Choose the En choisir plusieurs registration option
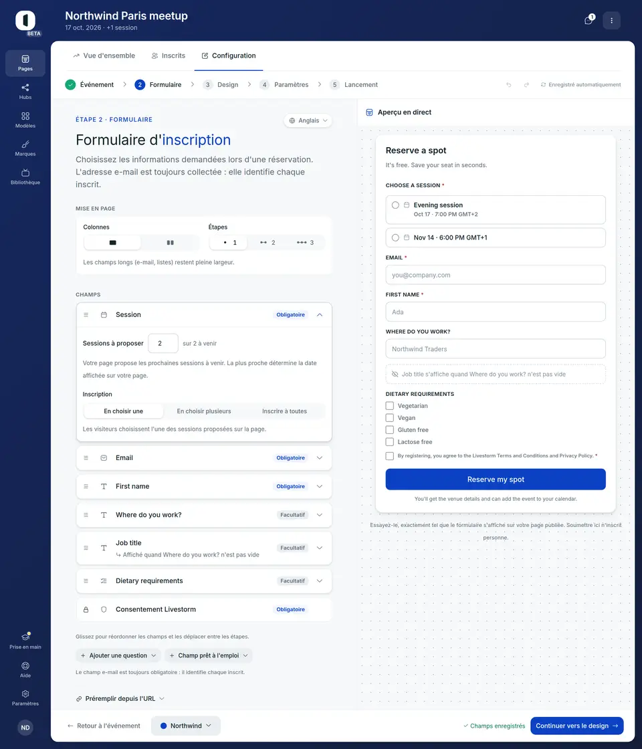The height and width of the screenshot is (749, 642). (204, 411)
